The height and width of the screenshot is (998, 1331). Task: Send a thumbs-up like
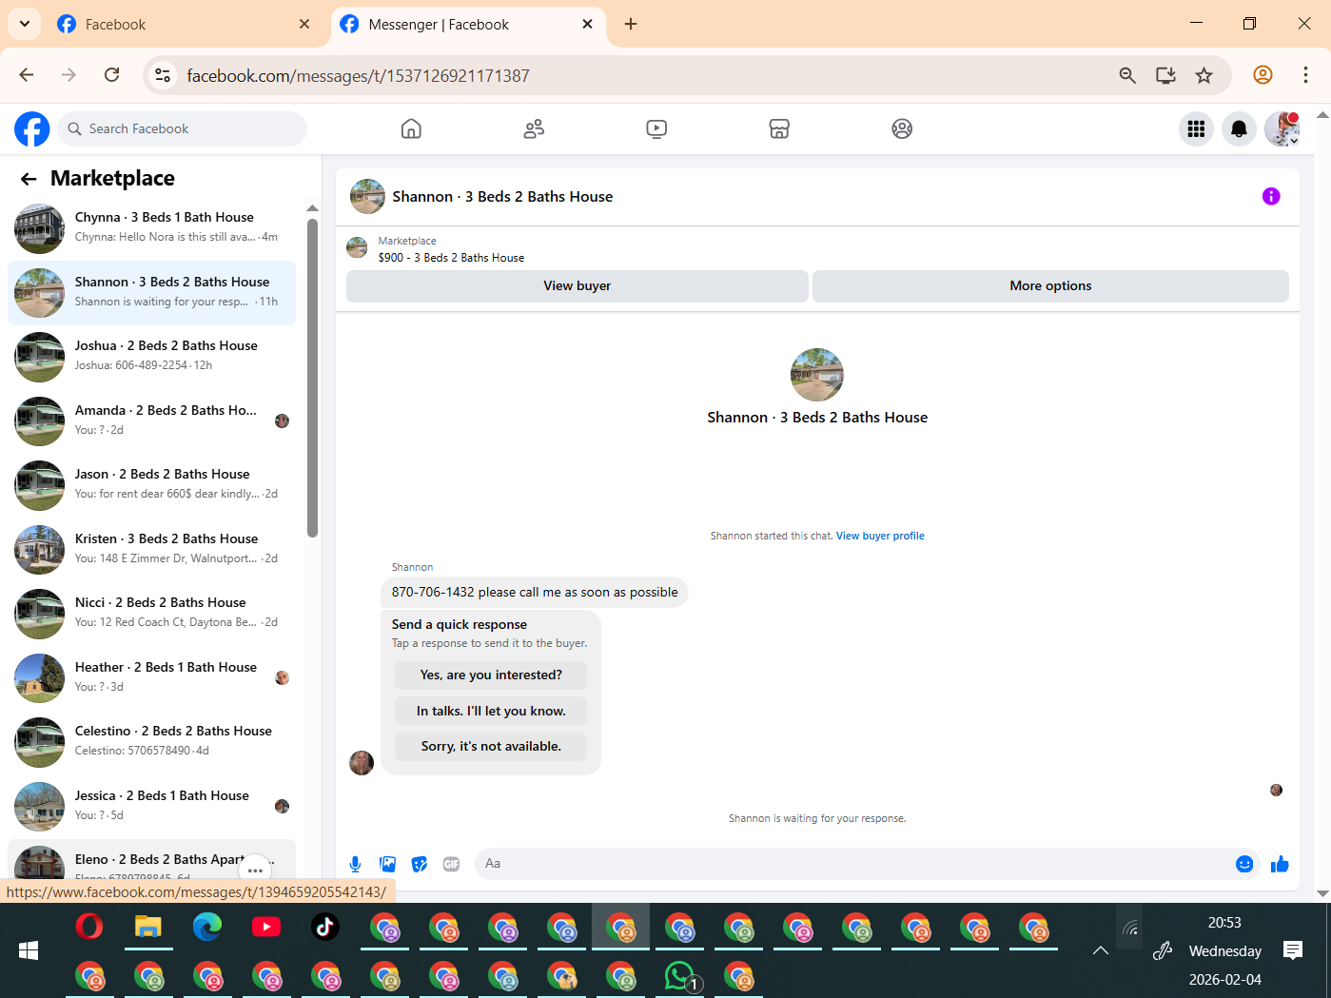(1280, 864)
